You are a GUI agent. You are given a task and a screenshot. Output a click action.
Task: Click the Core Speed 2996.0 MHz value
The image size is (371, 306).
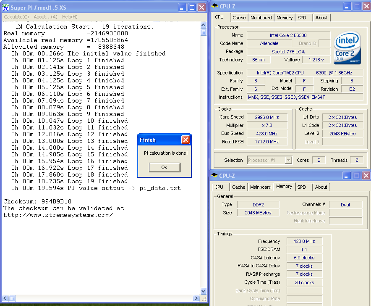267,117
